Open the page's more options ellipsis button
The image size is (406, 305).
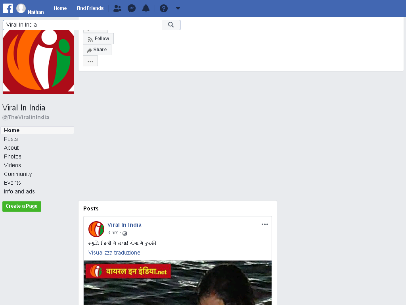click(90, 61)
